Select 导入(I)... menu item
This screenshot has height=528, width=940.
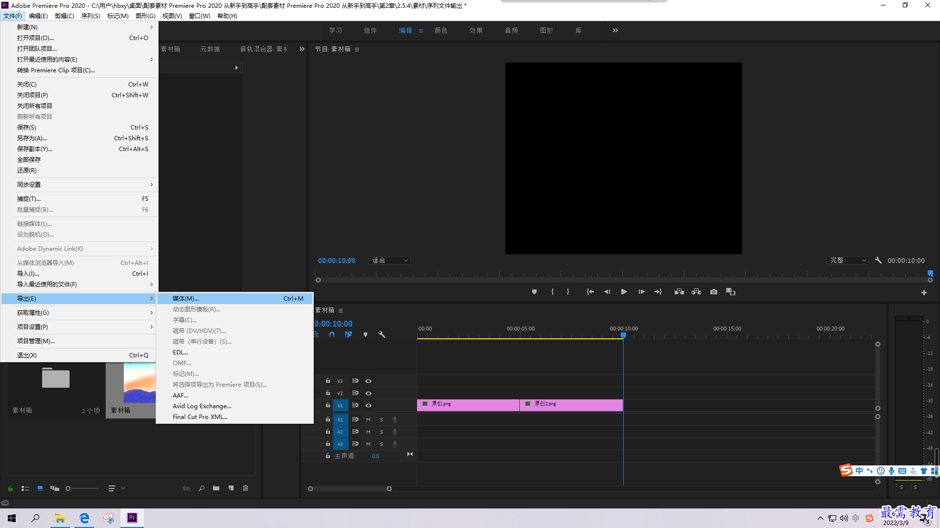[79, 273]
